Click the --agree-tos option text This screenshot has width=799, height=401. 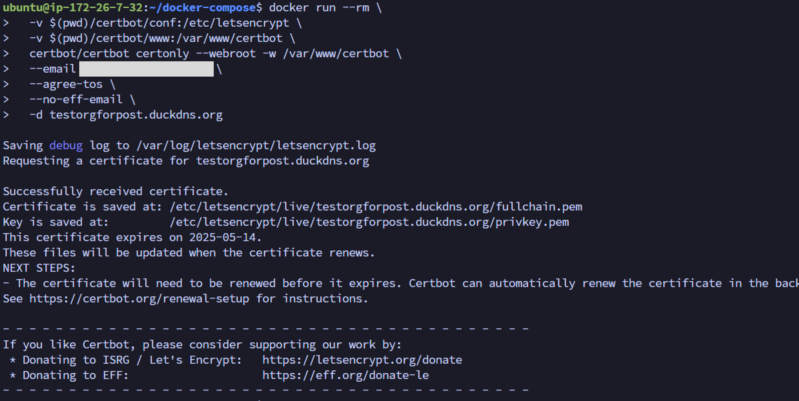pyautogui.click(x=66, y=84)
